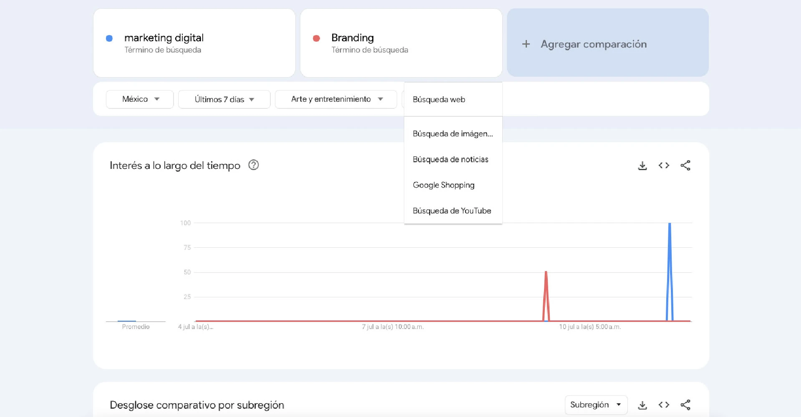The image size is (801, 417).
Task: Click the blue peak on the chart
Action: click(x=670, y=224)
